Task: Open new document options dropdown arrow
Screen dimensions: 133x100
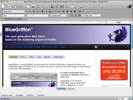Action: [x=6, y=6]
